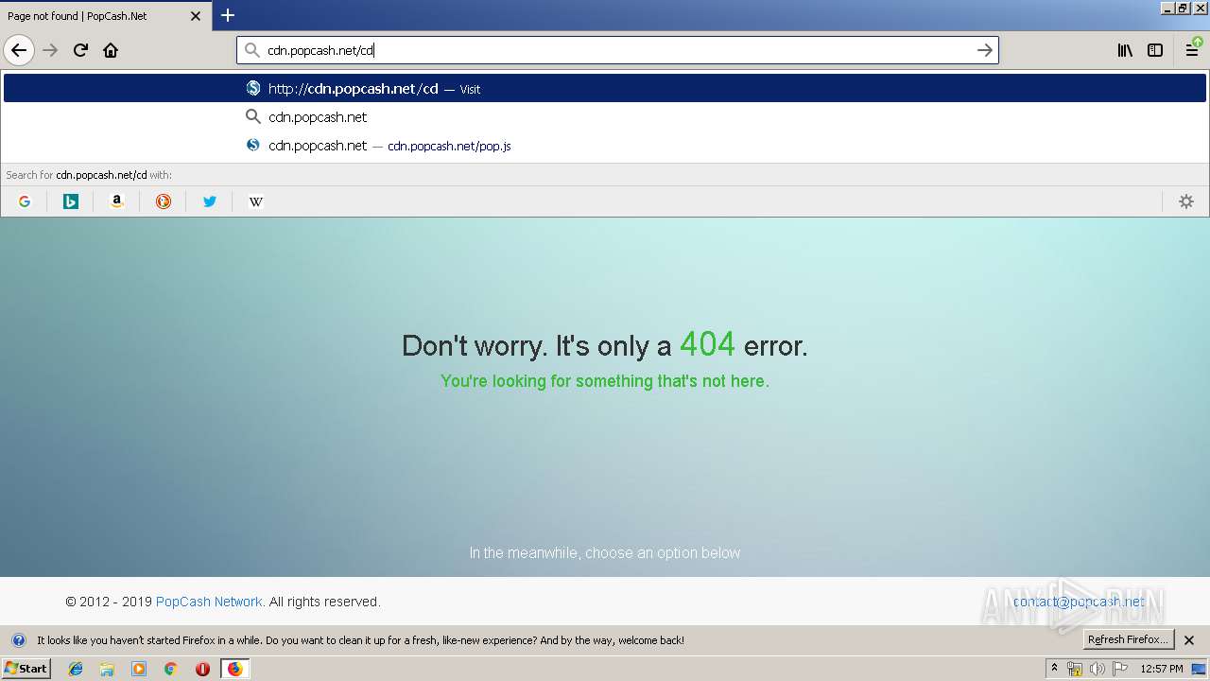This screenshot has width=1210, height=681.
Task: Search with DuckDuckGo engine icon
Action: pyautogui.click(x=164, y=201)
